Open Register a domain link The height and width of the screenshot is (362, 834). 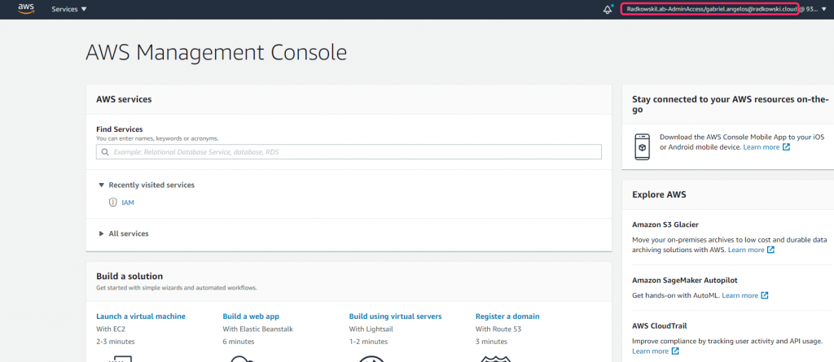[507, 316]
